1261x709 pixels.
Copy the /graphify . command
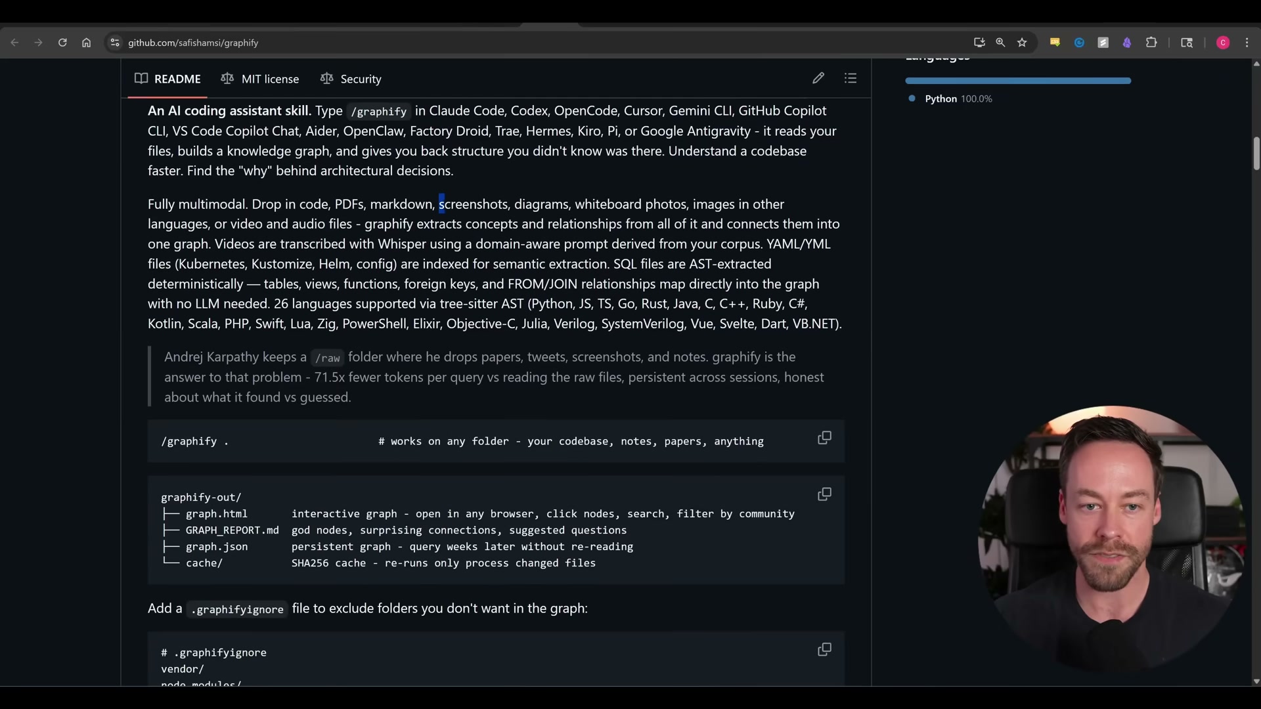[x=824, y=438]
